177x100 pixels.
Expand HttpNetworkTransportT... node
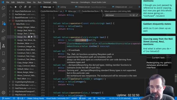point(10,91)
